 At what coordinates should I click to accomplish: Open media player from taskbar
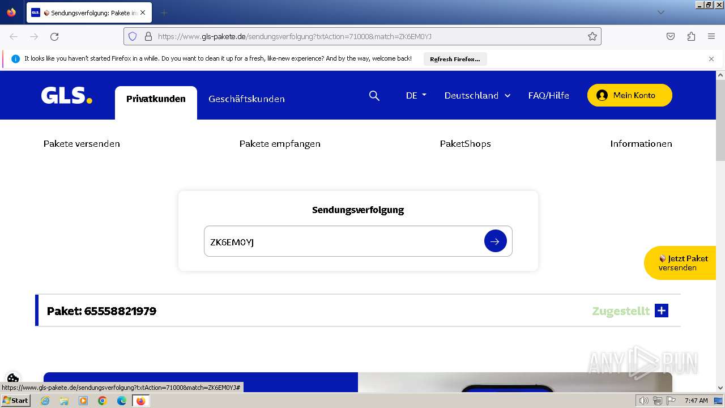[83, 401]
